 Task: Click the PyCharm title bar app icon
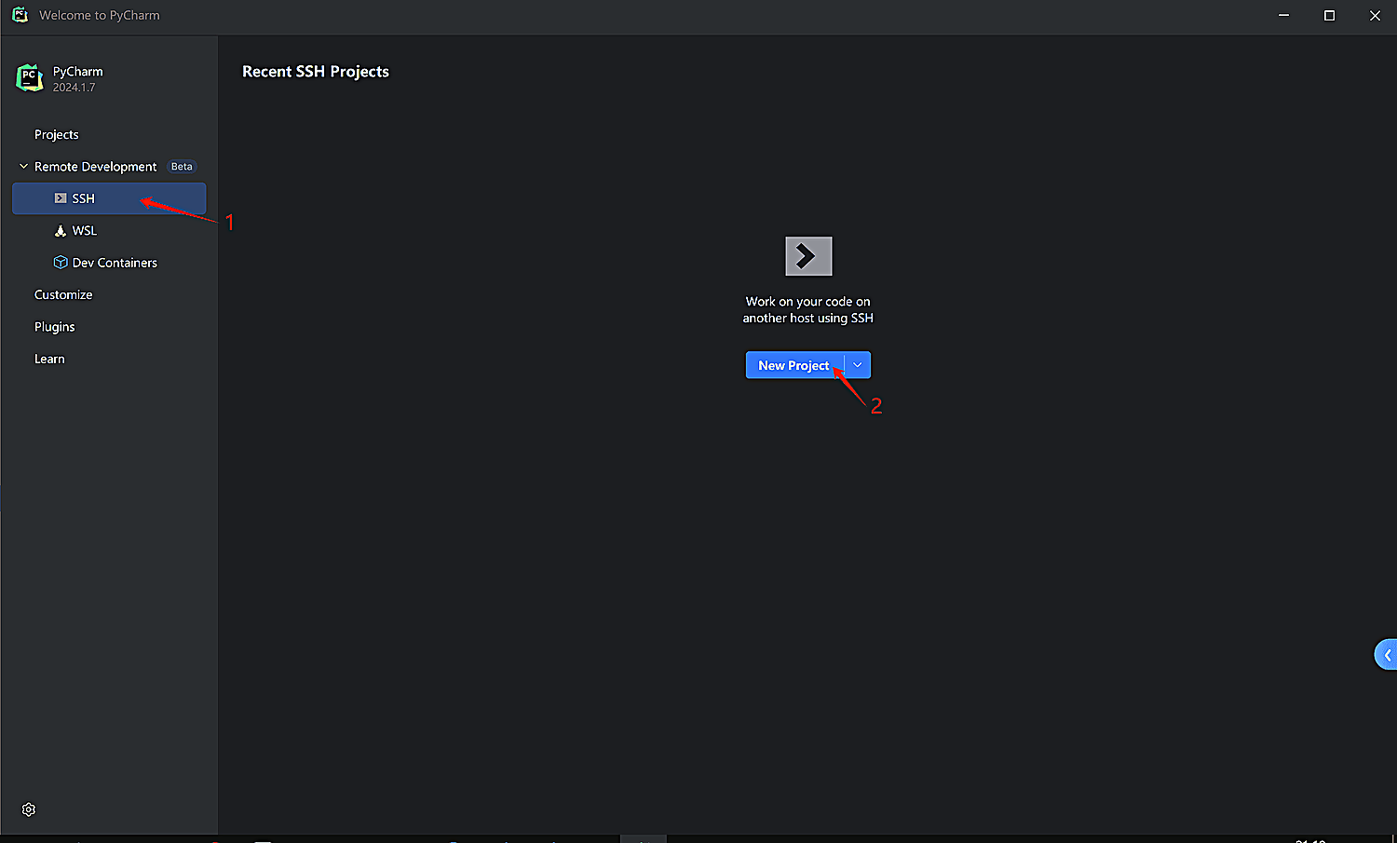20,15
